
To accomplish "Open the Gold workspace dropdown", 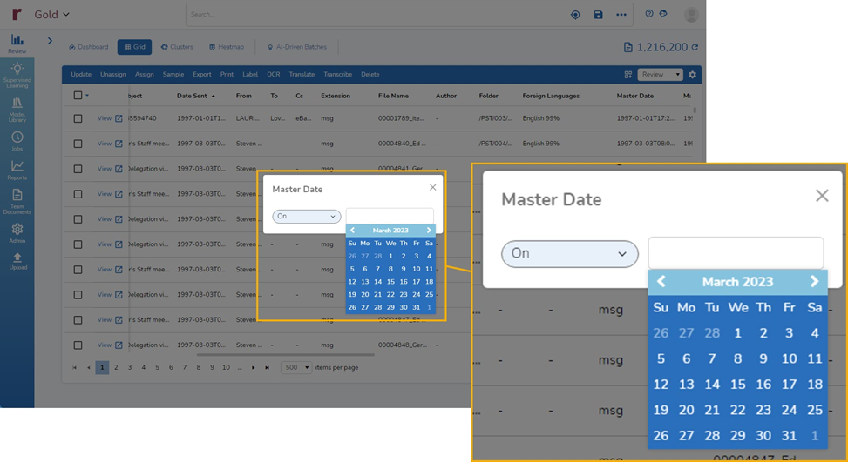I will (52, 15).
